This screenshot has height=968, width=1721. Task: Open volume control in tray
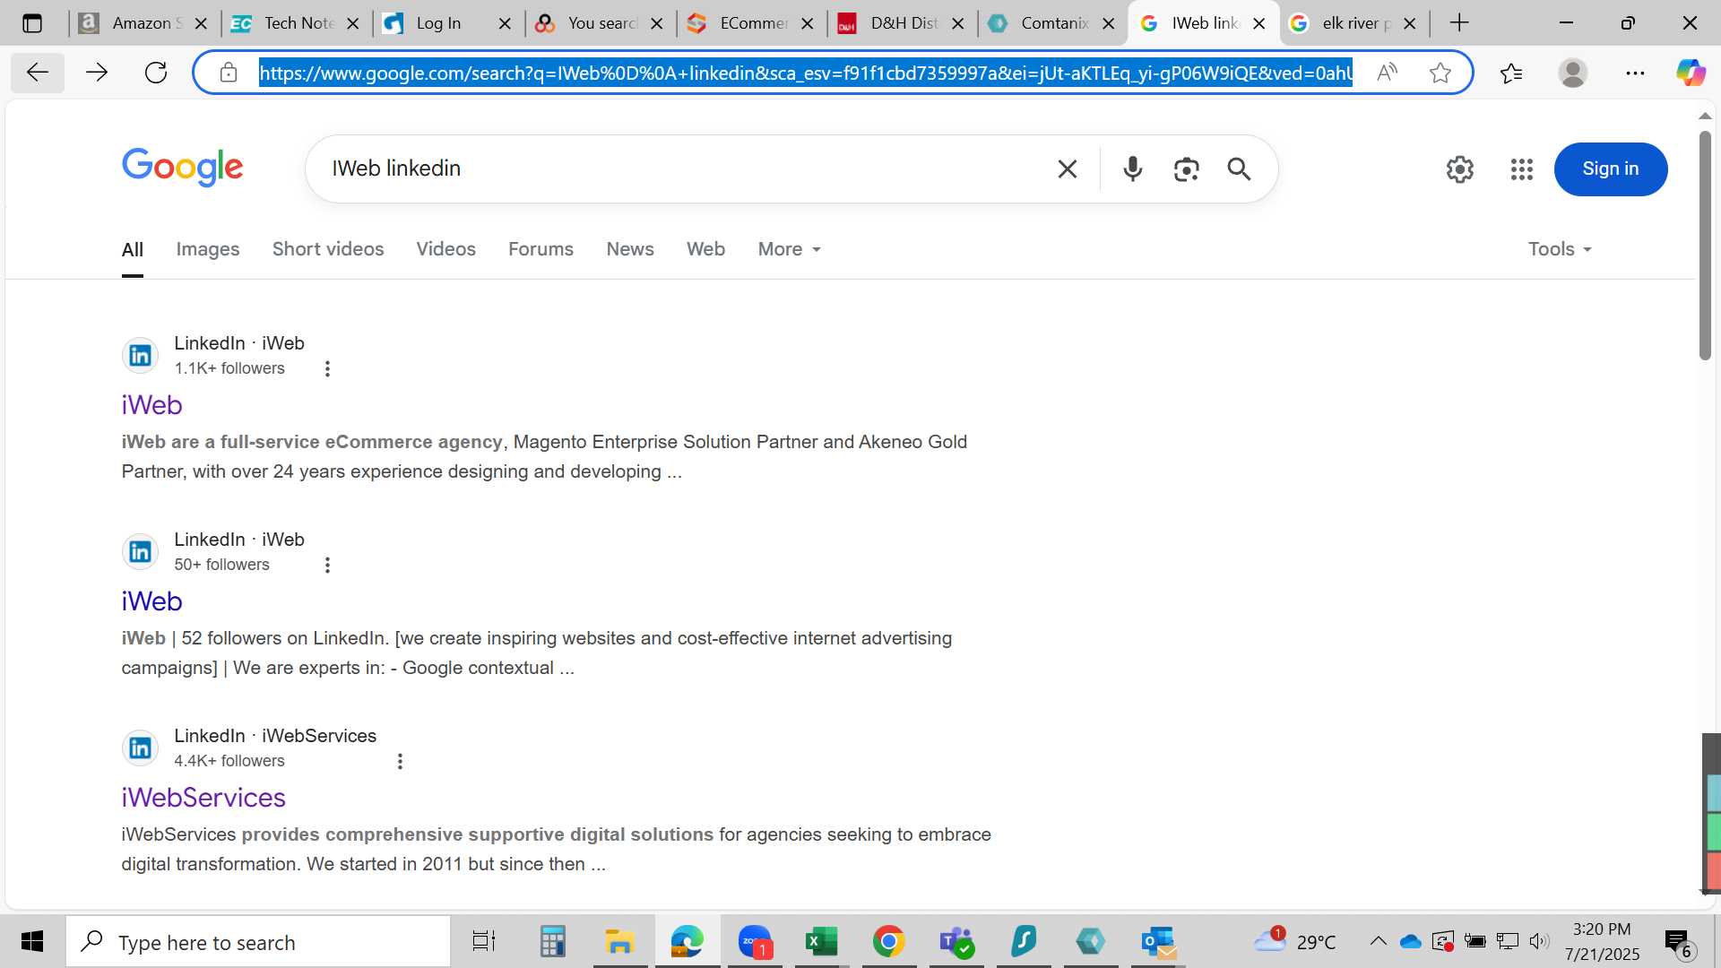[x=1539, y=941]
